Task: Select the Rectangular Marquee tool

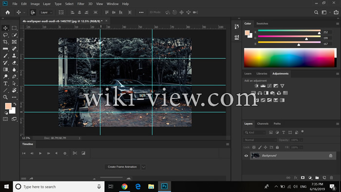Action: coord(14,28)
